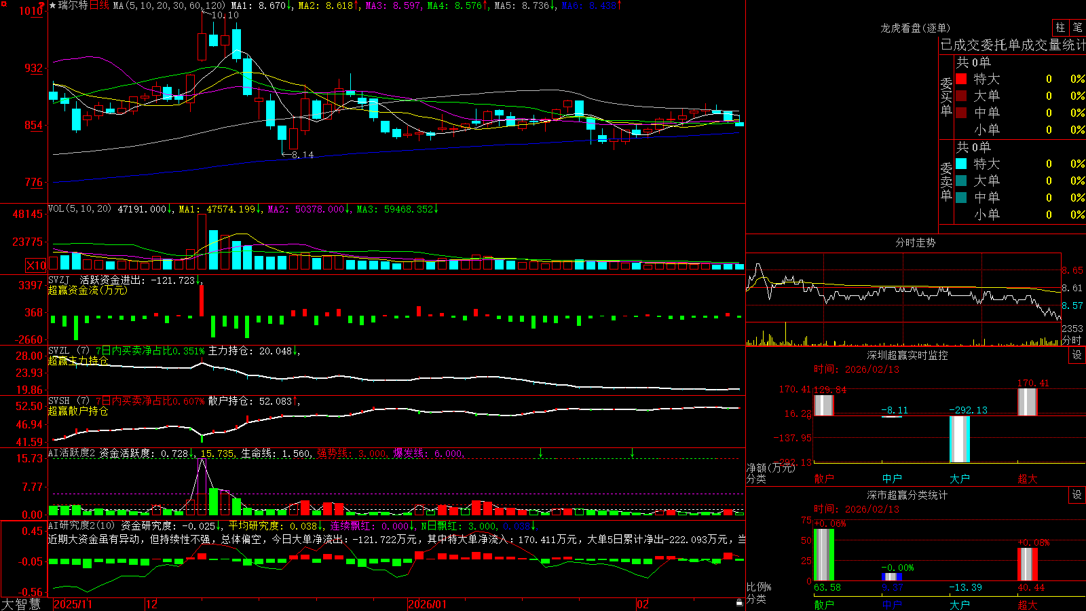Jump to the 02 month timeline marker
The width and height of the screenshot is (1086, 611).
pyautogui.click(x=643, y=604)
